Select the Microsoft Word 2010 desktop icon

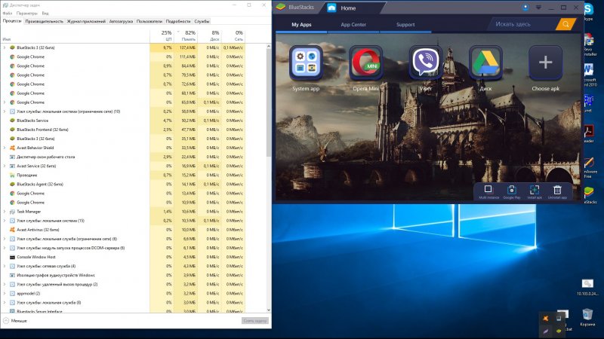(x=589, y=75)
